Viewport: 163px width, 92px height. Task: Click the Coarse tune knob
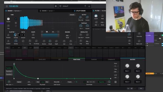pyautogui.click(x=8, y=19)
